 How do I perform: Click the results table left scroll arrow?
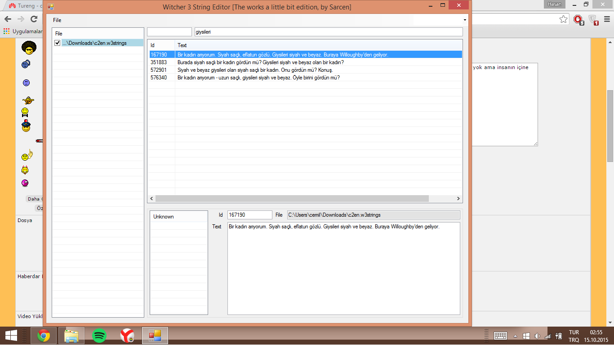(x=151, y=199)
